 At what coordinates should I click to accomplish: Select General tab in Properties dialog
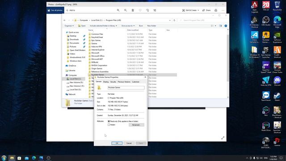(99, 81)
